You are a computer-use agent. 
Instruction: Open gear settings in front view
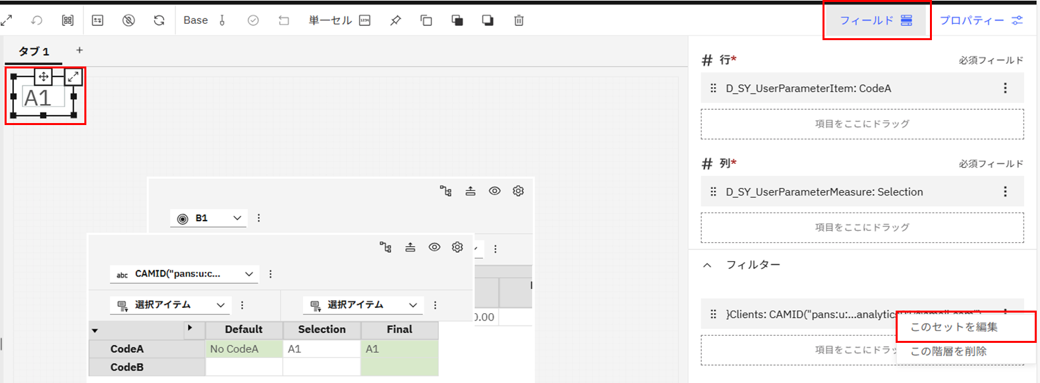tap(457, 247)
